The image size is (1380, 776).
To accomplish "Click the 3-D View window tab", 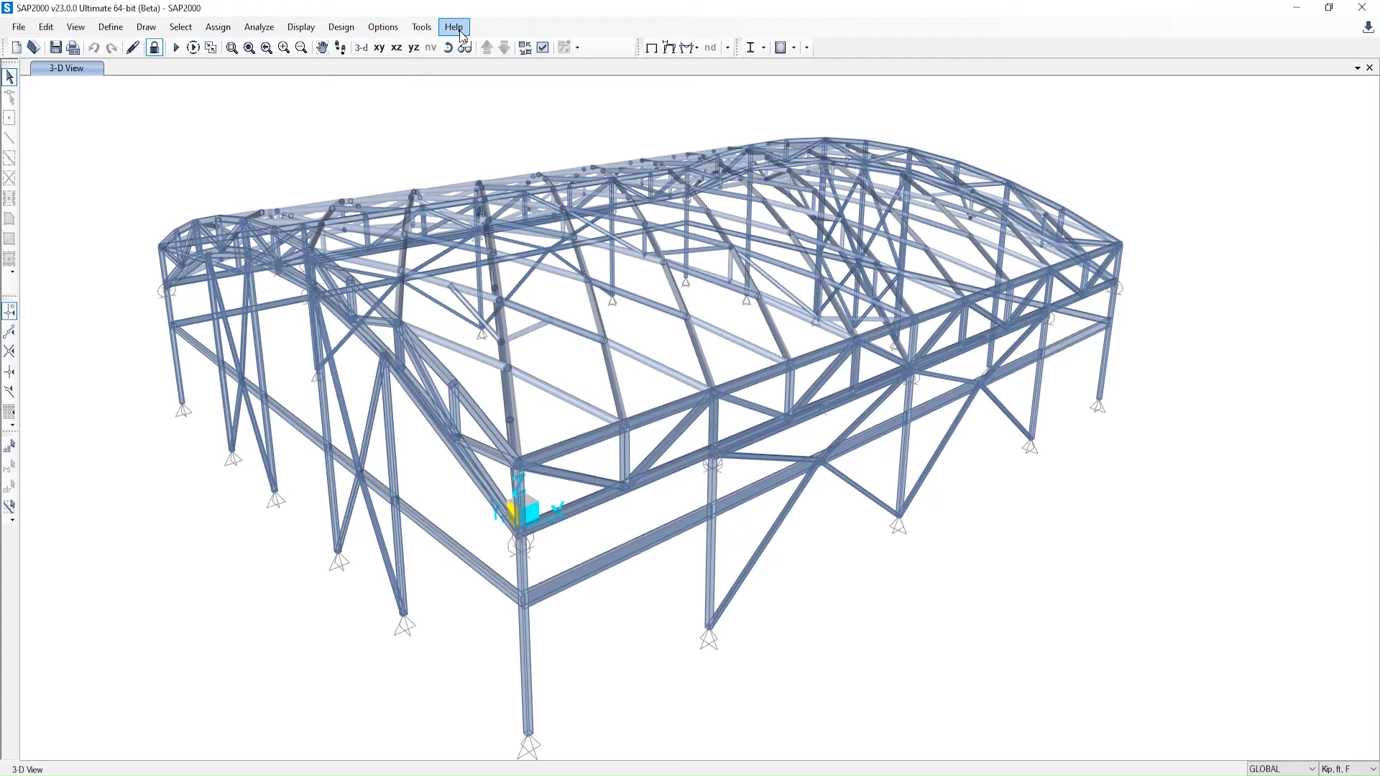I will coord(66,68).
